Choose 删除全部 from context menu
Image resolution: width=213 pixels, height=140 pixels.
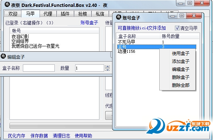click(x=181, y=85)
